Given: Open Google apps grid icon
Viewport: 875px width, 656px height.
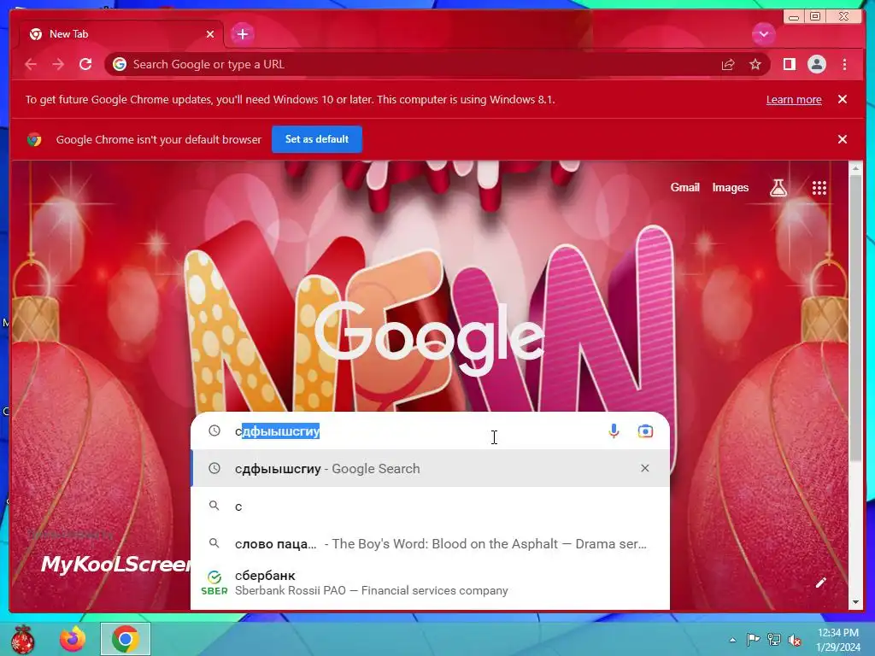Looking at the screenshot, I should [819, 188].
